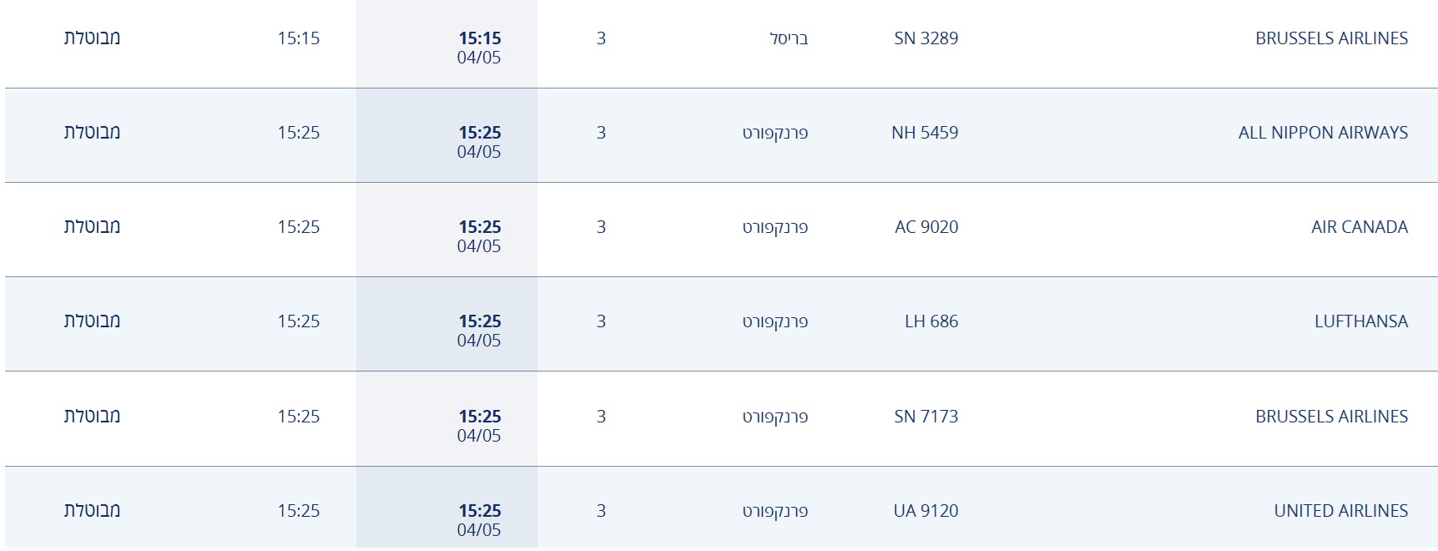
Task: Click BRUSSELS AIRLINES on the SN 7173 row
Action: 1331,417
